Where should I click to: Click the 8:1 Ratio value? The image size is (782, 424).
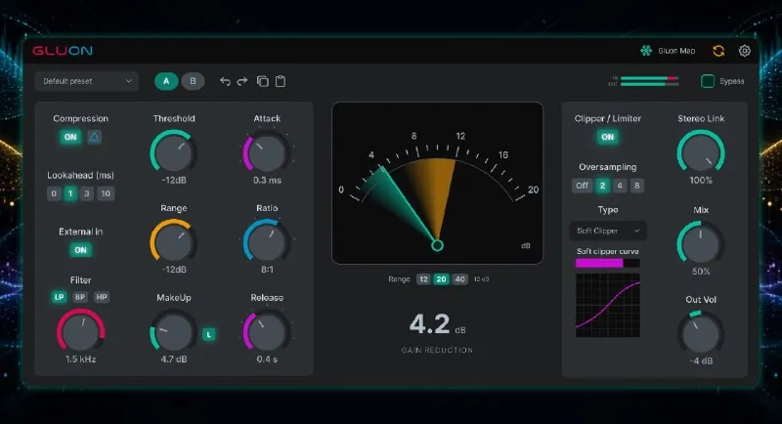(x=267, y=269)
